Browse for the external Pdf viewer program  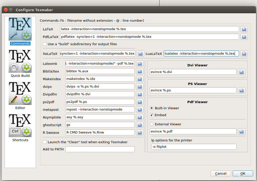point(242,131)
